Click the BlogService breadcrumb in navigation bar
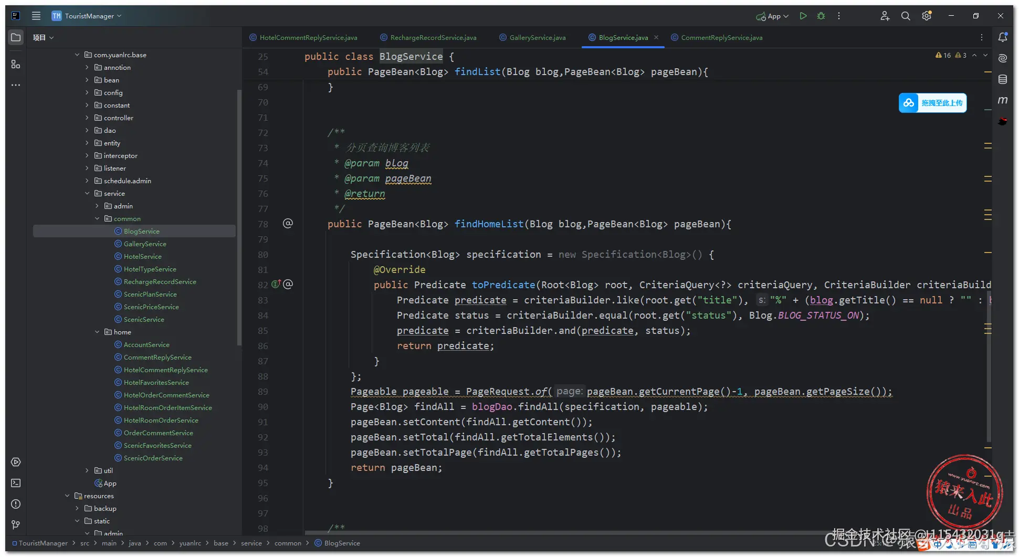 337,543
